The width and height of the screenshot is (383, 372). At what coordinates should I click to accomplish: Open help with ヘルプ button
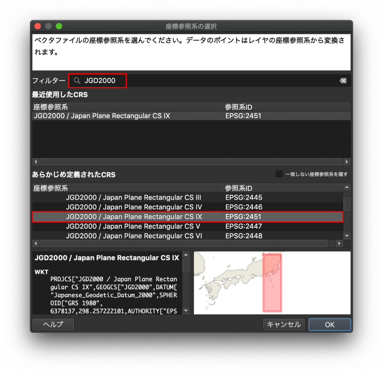click(53, 325)
